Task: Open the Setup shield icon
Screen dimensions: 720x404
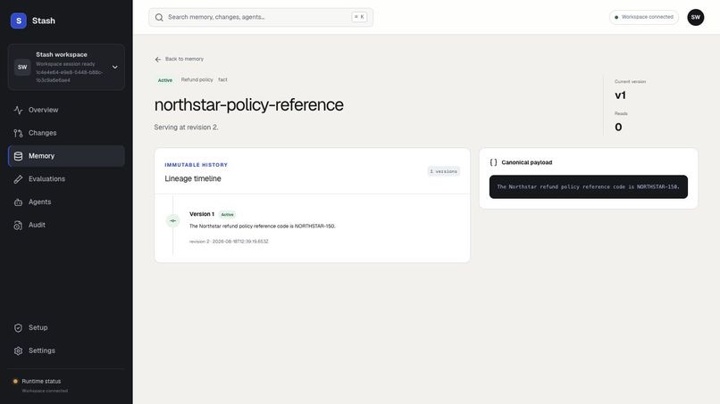Action: 18,327
